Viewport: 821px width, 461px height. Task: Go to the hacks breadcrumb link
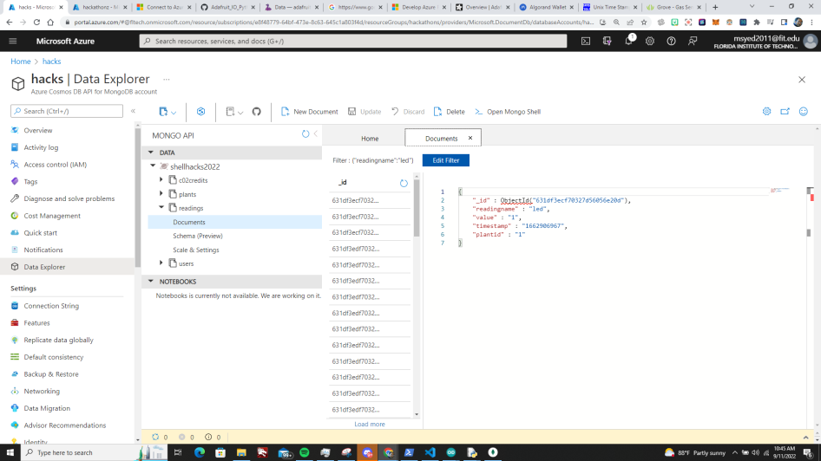(x=51, y=62)
